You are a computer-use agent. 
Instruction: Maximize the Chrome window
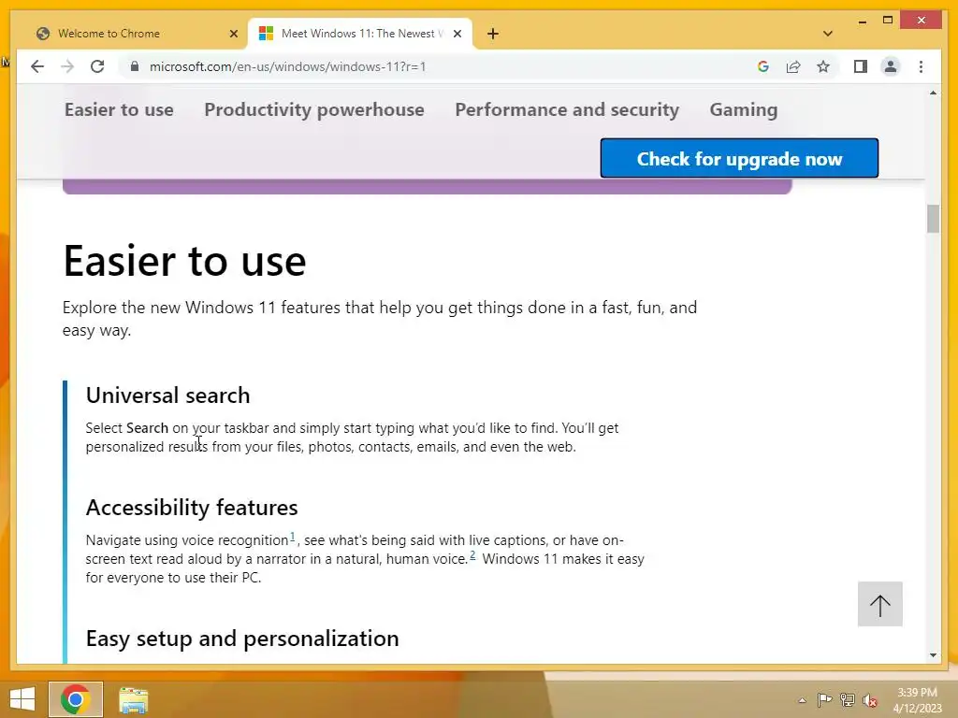tap(888, 21)
